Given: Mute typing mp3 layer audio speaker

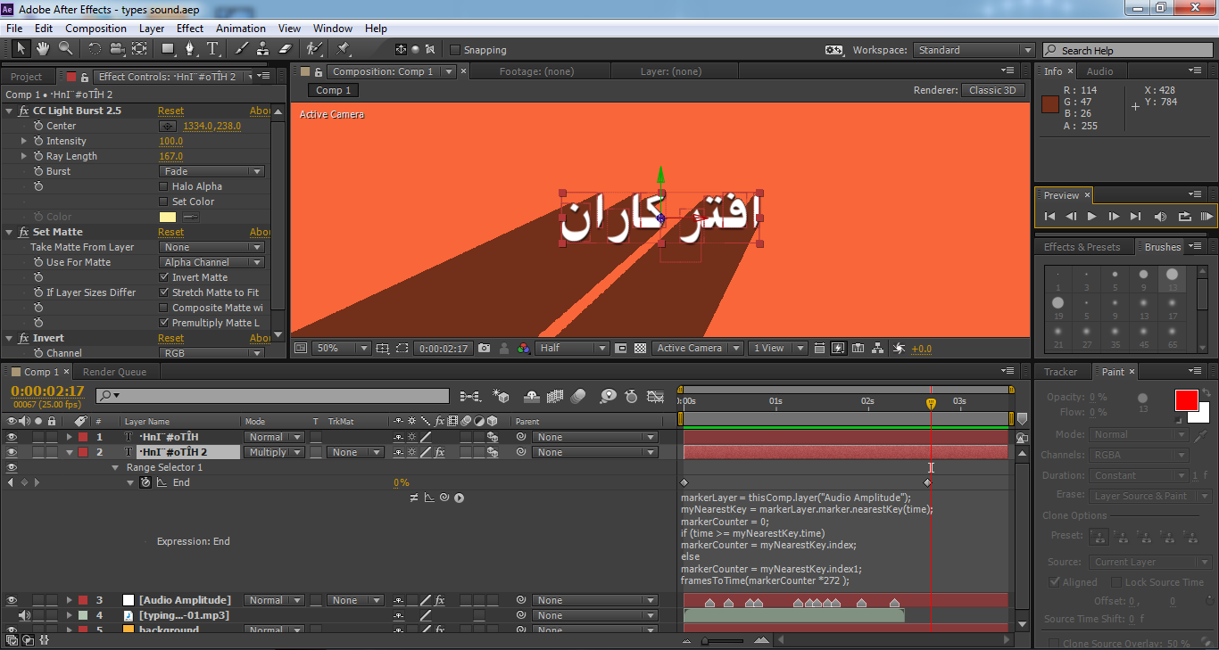Looking at the screenshot, I should click(x=24, y=615).
